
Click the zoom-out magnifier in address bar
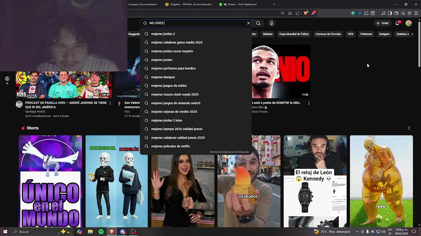point(283,13)
